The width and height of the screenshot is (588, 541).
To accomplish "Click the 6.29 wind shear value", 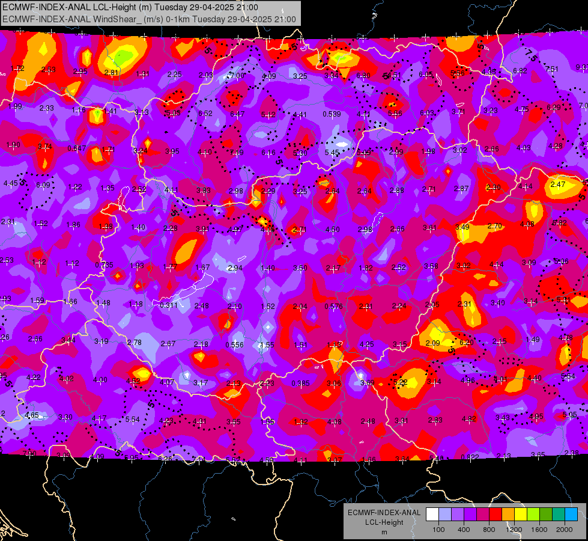I will pyautogui.click(x=554, y=108).
